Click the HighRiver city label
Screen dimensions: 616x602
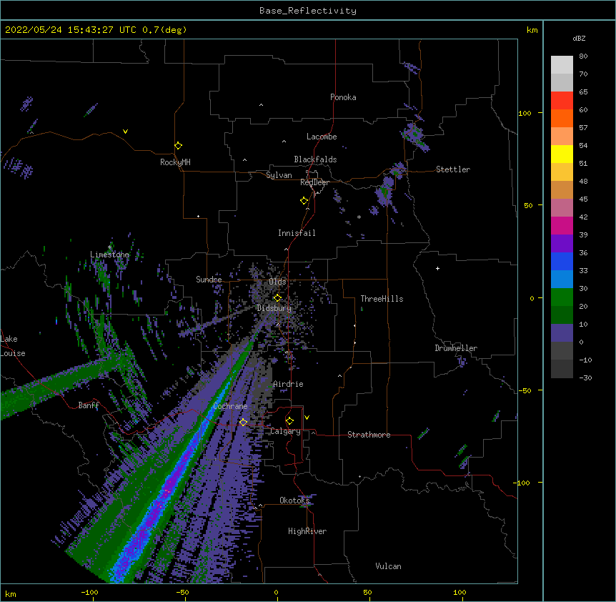[x=307, y=531]
